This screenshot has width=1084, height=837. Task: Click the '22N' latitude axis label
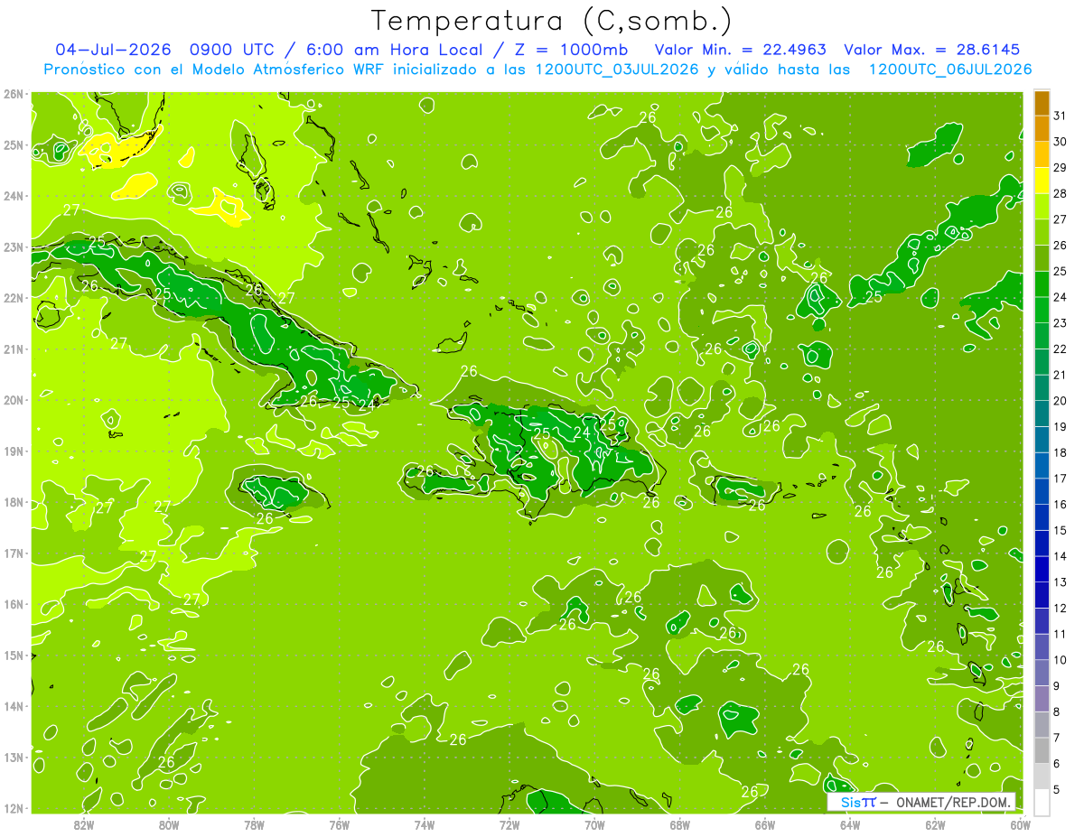(x=13, y=298)
